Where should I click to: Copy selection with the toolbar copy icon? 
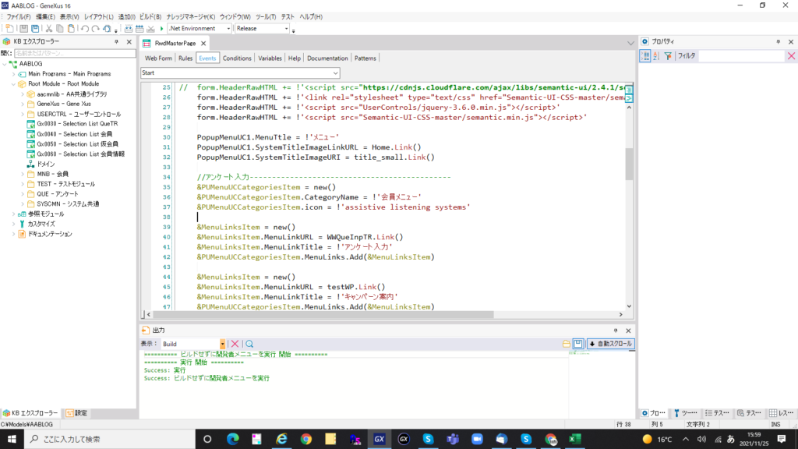click(59, 29)
